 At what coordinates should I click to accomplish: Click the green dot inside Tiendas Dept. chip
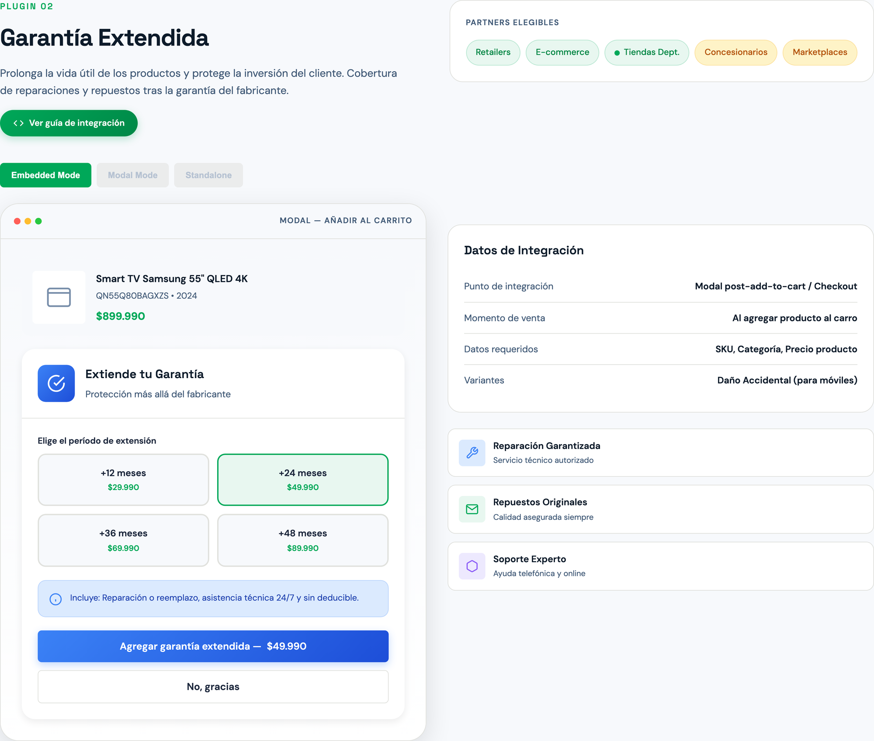coord(617,52)
